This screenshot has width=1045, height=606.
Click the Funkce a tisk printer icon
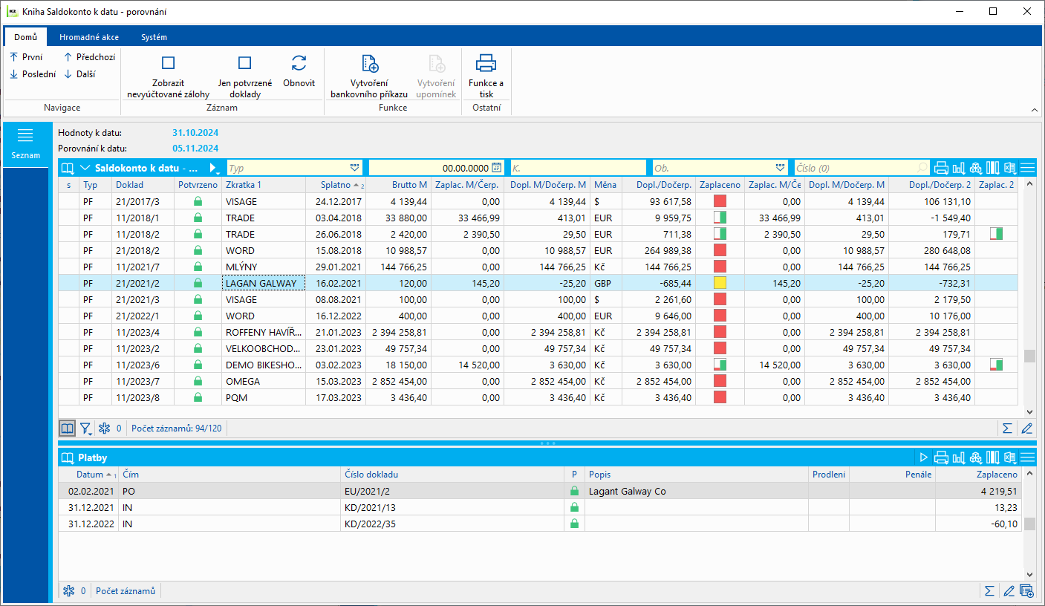486,64
